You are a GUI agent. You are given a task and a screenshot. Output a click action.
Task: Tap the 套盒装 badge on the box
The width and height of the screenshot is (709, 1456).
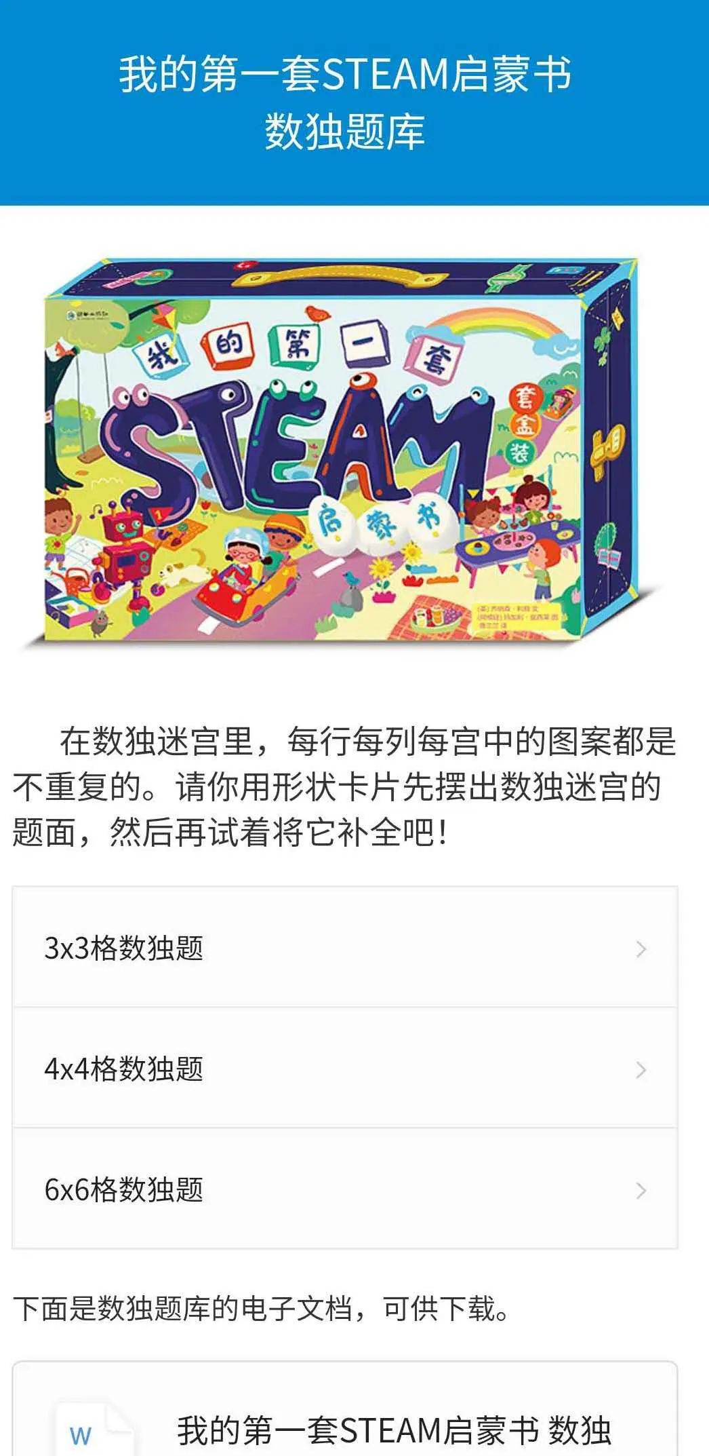tap(523, 425)
